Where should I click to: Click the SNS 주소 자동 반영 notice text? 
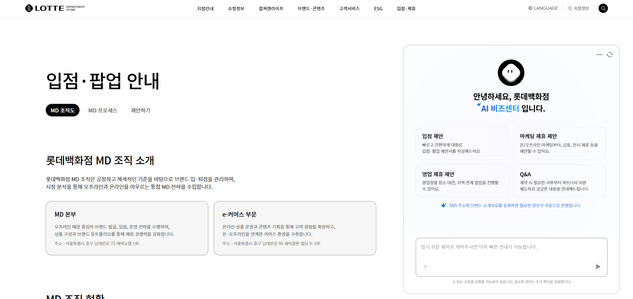tap(515, 205)
